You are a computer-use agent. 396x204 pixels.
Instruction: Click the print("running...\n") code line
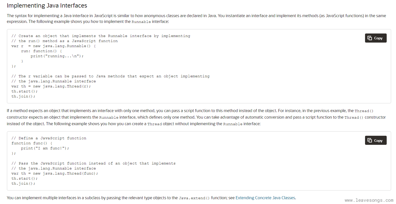[x=57, y=56]
